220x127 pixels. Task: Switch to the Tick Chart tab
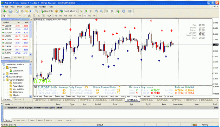[x=17, y=58]
